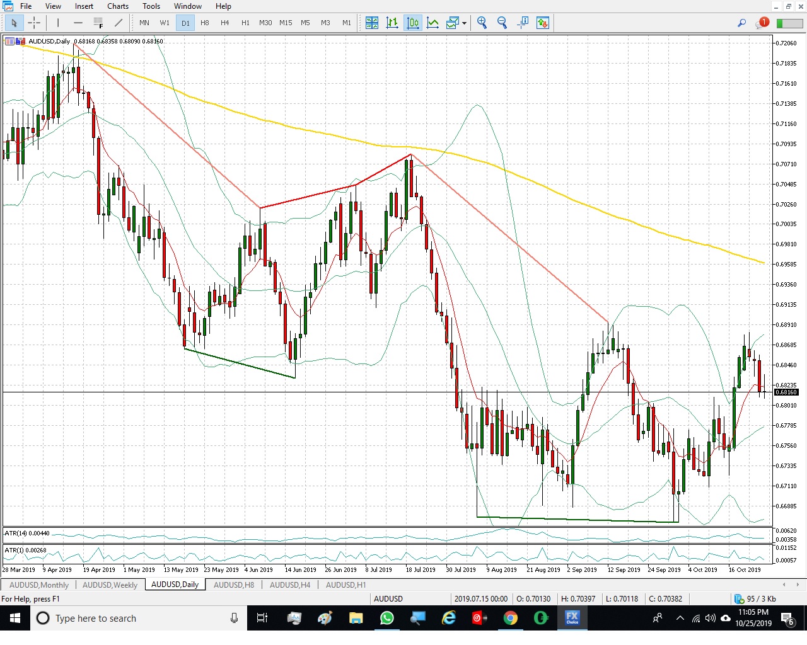Switch timeframe to M1
807x645 pixels.
pyautogui.click(x=347, y=23)
